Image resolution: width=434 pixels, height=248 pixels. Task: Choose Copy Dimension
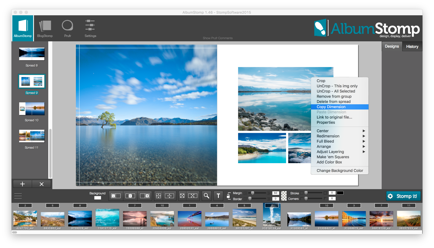pos(340,107)
